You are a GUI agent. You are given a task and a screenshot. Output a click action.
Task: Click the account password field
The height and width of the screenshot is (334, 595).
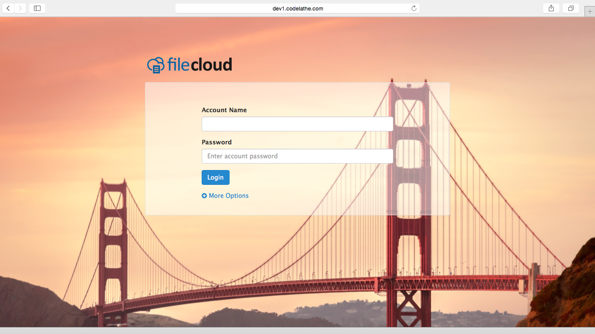(x=297, y=156)
